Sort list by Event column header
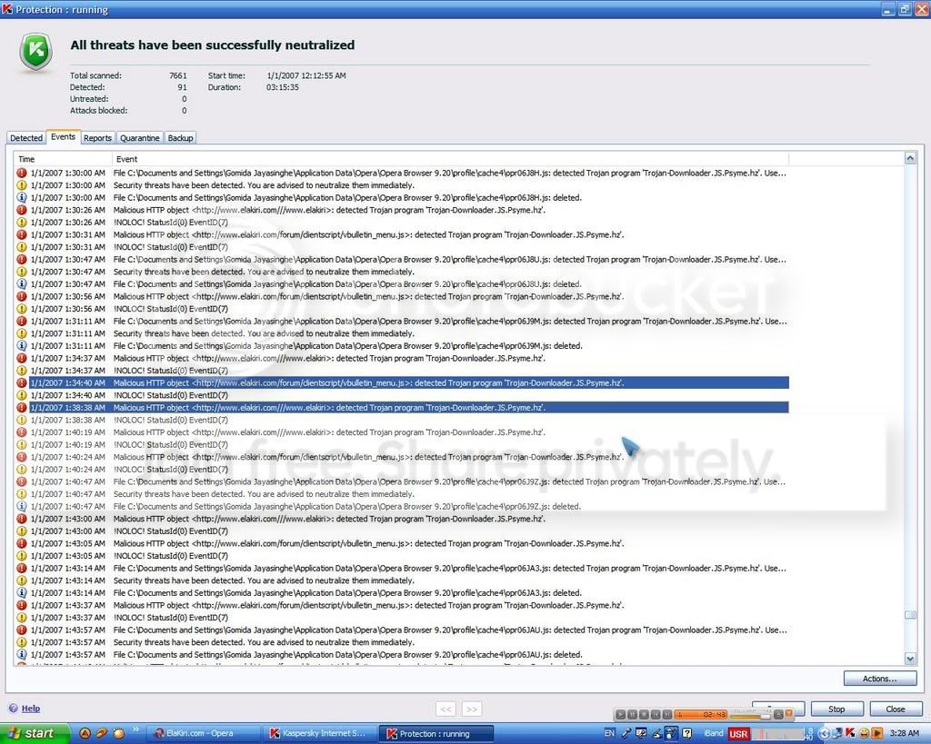The height and width of the screenshot is (744, 931). tap(450, 159)
